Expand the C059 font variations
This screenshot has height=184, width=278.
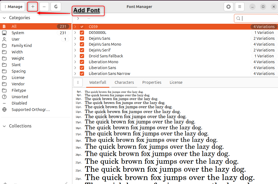click(x=75, y=26)
